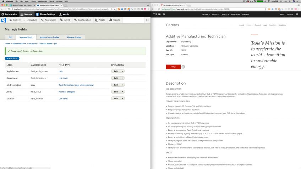Click the Drupal home logo icon
Screen dimensions: 301x169
pos(4,20)
